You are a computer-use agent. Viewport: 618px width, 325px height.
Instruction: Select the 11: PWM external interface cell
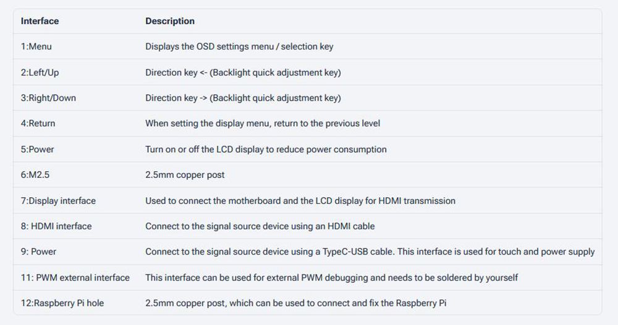coord(75,277)
